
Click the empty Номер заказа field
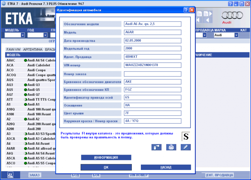point(152,74)
